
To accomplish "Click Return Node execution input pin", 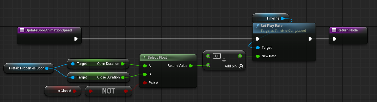I will (335, 39).
